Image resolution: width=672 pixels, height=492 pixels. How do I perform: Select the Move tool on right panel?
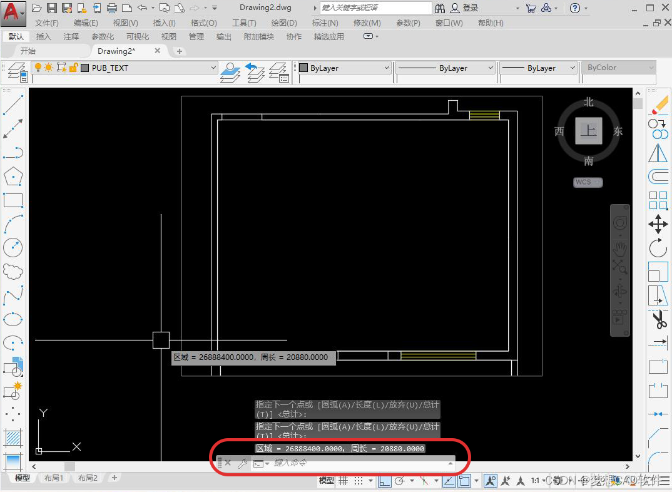point(658,223)
